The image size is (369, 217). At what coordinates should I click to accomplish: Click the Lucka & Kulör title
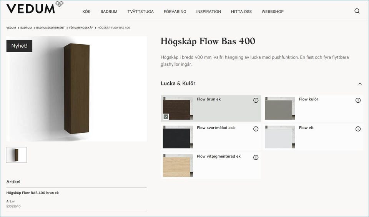(178, 83)
